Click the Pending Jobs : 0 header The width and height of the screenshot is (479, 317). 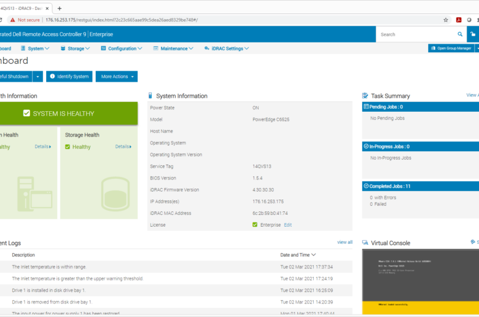420,107
